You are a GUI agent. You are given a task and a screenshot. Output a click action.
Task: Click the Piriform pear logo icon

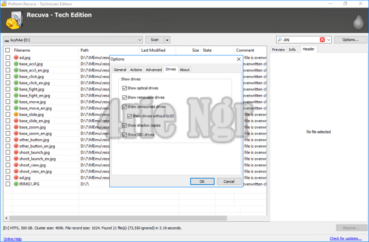tap(358, 21)
